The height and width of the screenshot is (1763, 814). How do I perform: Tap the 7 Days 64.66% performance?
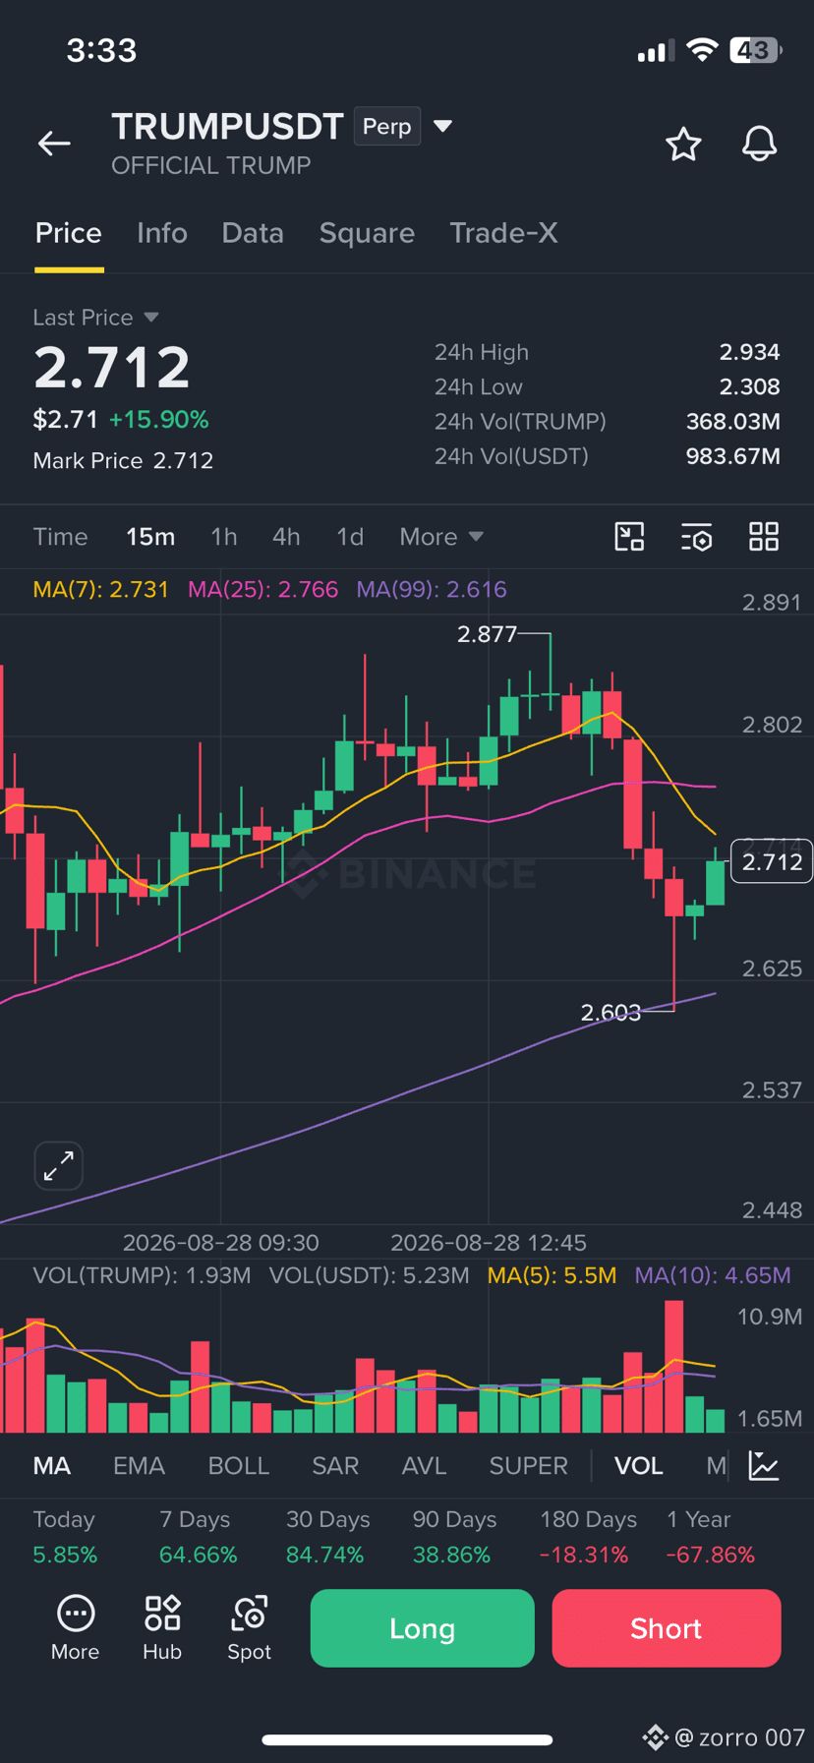pyautogui.click(x=198, y=1537)
